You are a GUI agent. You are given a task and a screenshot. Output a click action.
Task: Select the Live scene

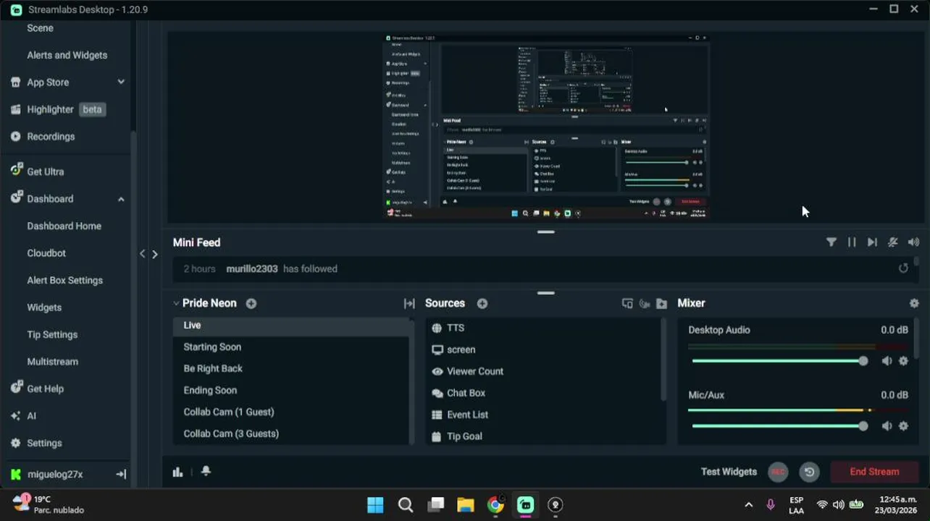(290, 326)
